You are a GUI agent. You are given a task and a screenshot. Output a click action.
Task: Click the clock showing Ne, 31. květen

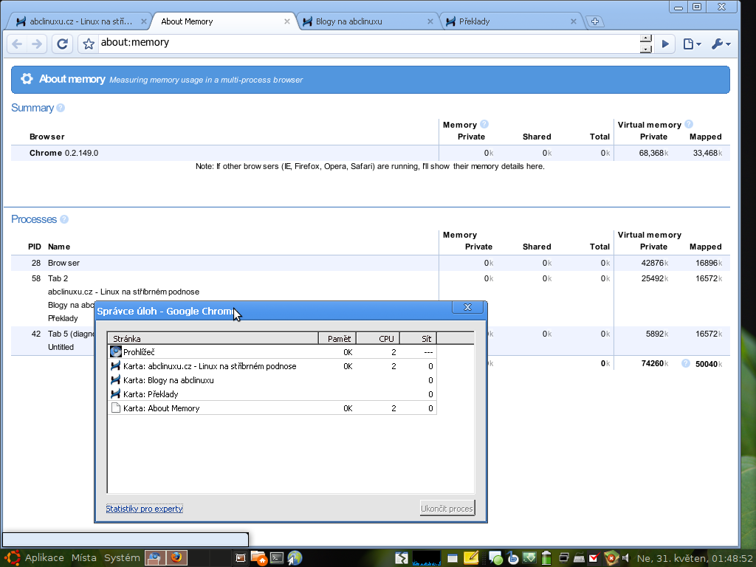click(695, 558)
